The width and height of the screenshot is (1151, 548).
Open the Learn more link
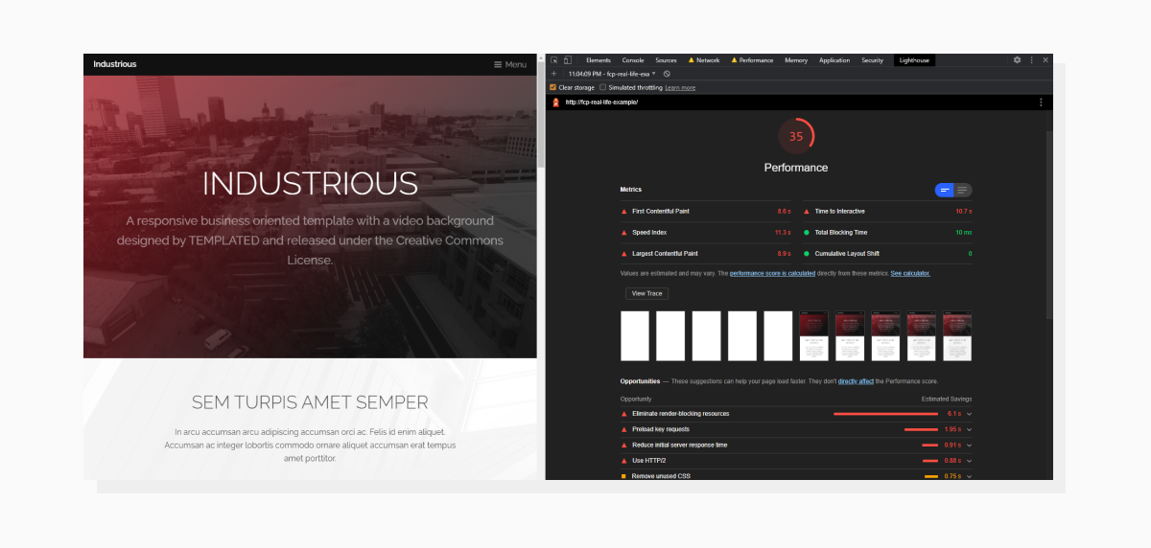[680, 87]
